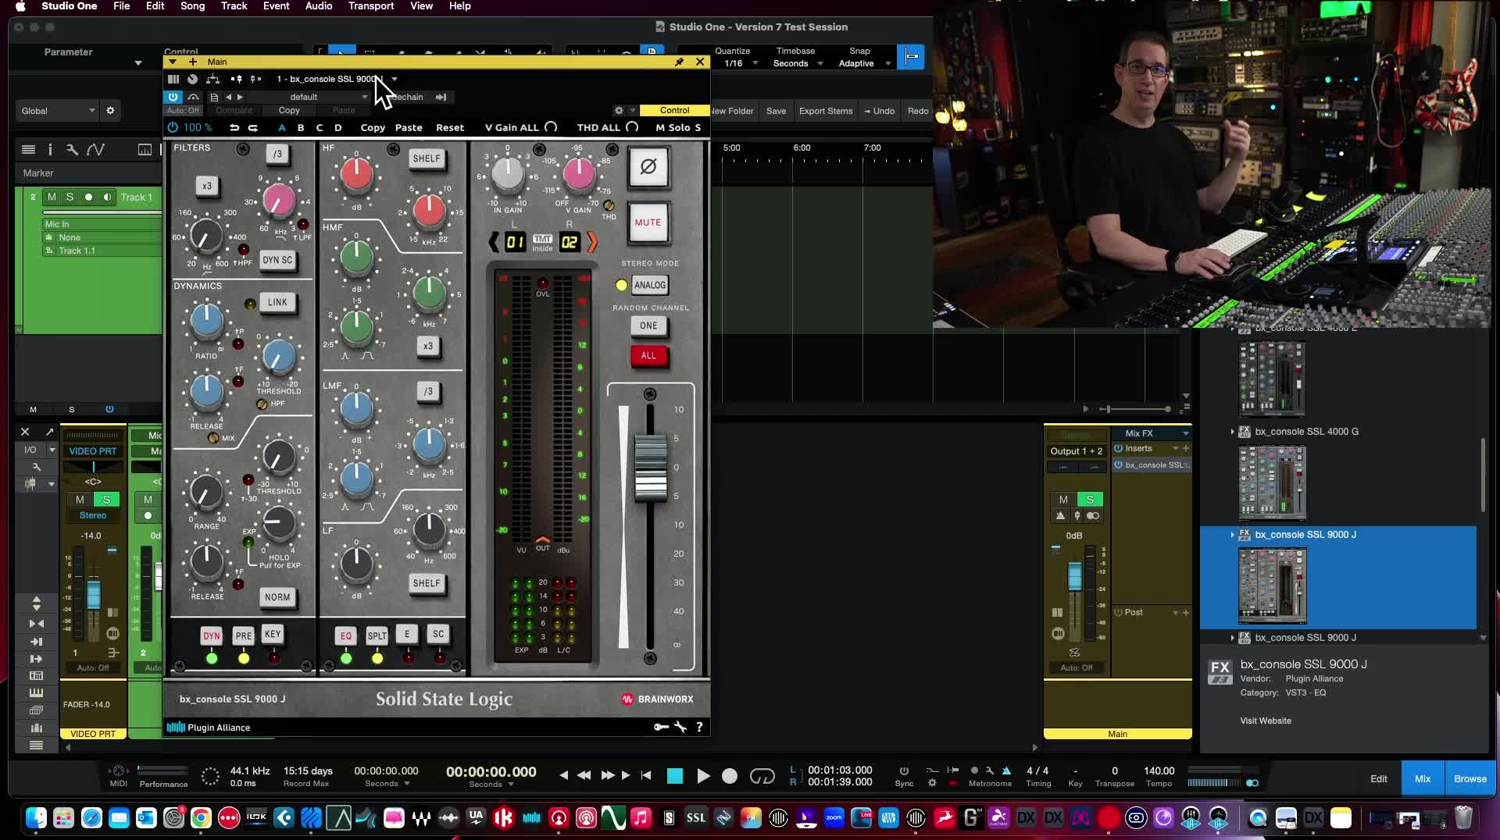Collapse the plugin window menu triangle

click(172, 62)
